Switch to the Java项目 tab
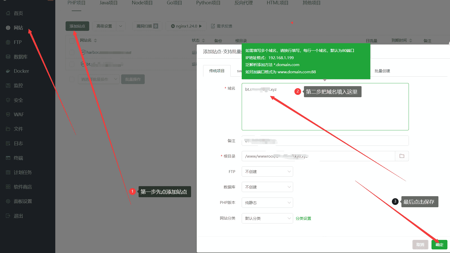 click(108, 3)
